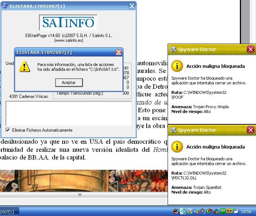This screenshot has height=216, width=256.
Task: Click the Ruta path ending in \MSCTL32.DLL
Action: pyautogui.click(x=199, y=176)
